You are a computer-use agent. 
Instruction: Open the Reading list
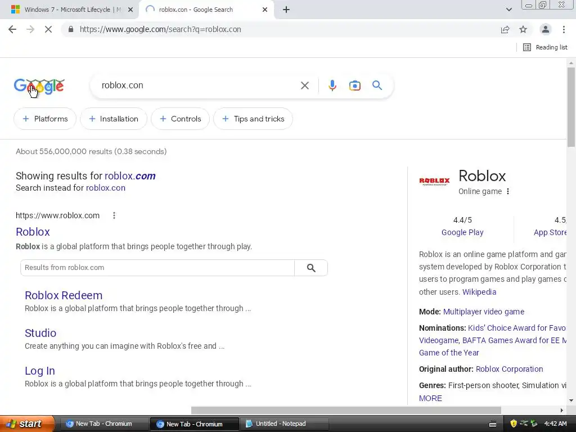(x=545, y=47)
